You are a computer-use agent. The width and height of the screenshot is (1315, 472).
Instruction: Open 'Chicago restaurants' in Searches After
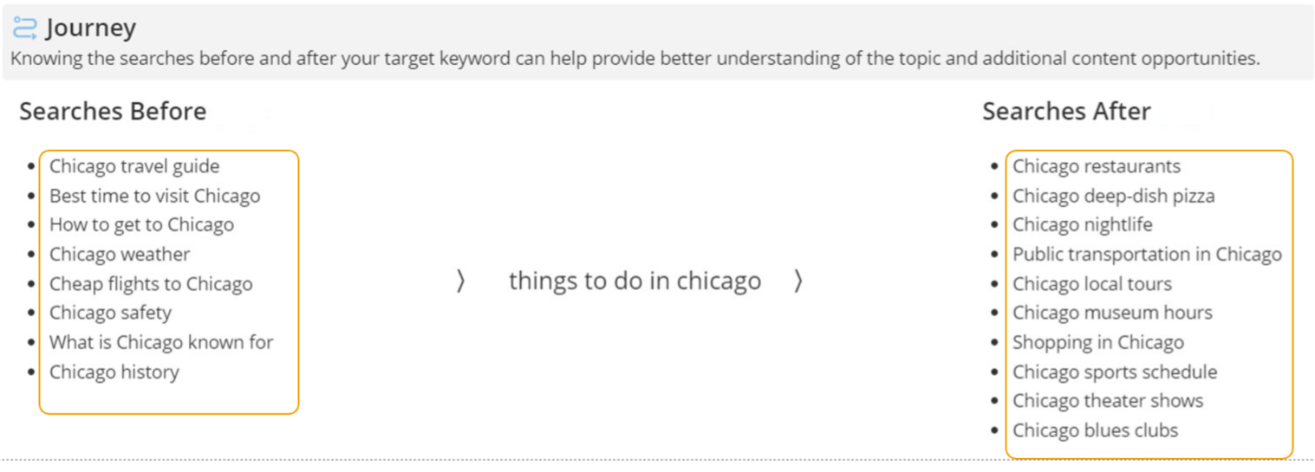(x=1097, y=166)
